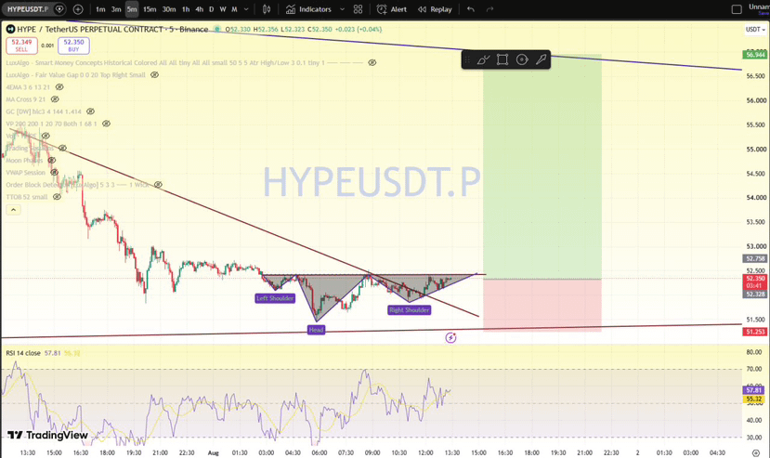Screen dimensions: 770x458
Task: Switch to the 30m timeframe
Action: (169, 9)
